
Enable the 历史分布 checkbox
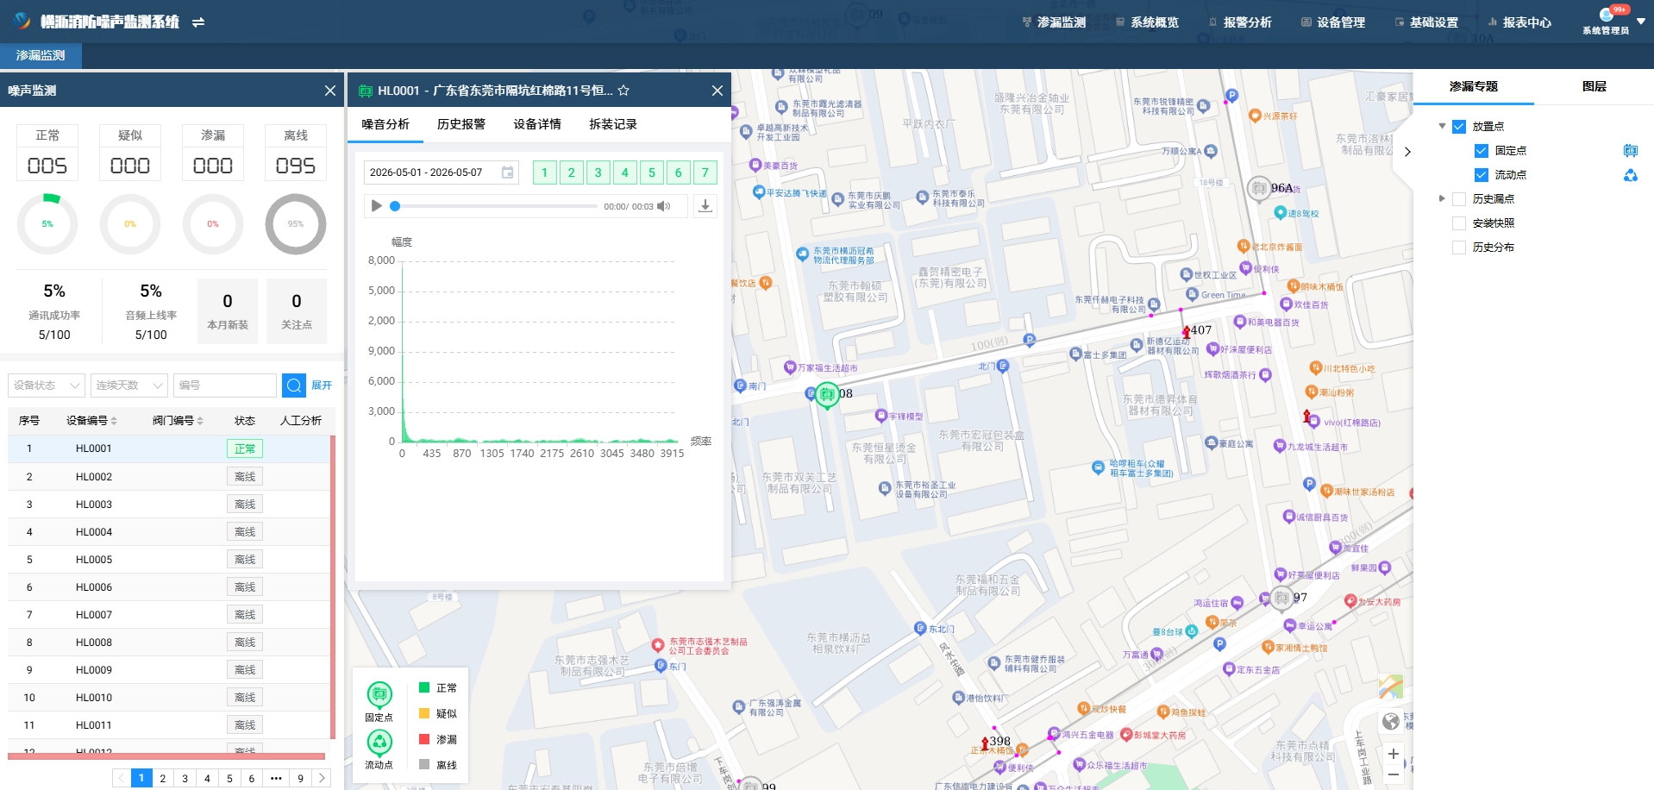[x=1459, y=248]
